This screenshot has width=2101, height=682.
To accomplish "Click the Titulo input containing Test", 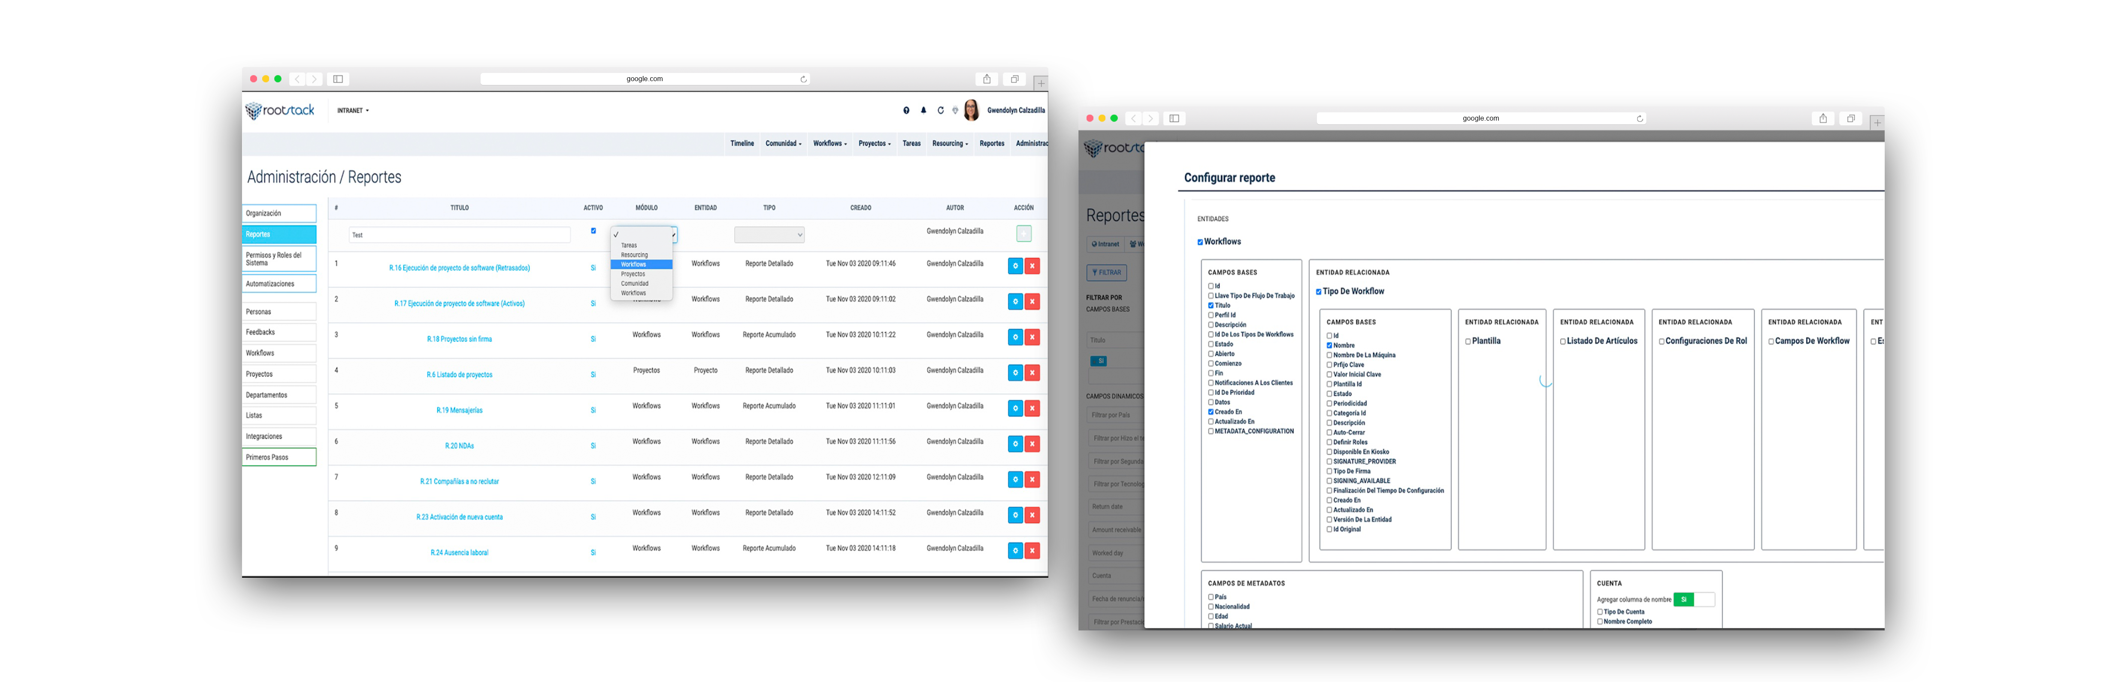I will [459, 235].
